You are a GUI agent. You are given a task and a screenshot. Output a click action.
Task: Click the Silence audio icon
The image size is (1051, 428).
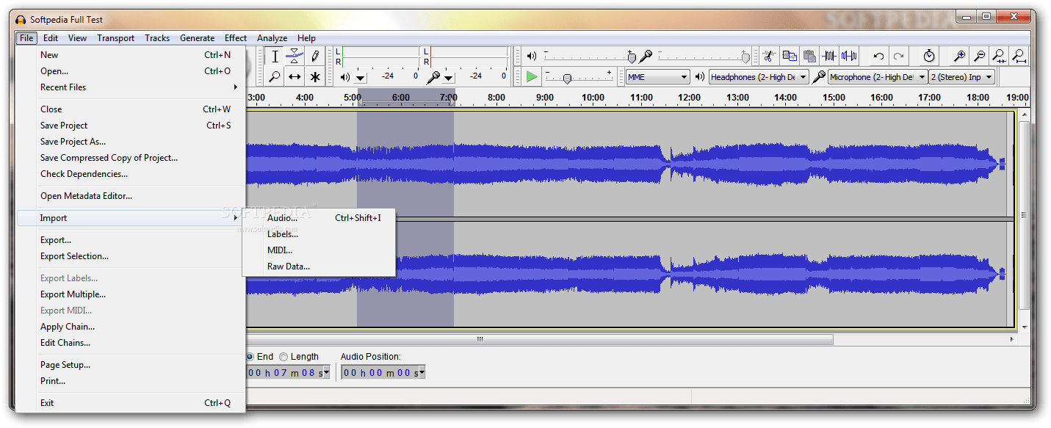coord(849,56)
